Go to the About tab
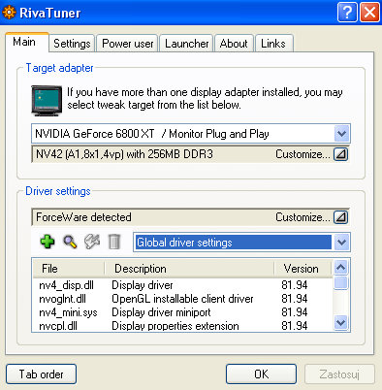 (234, 44)
